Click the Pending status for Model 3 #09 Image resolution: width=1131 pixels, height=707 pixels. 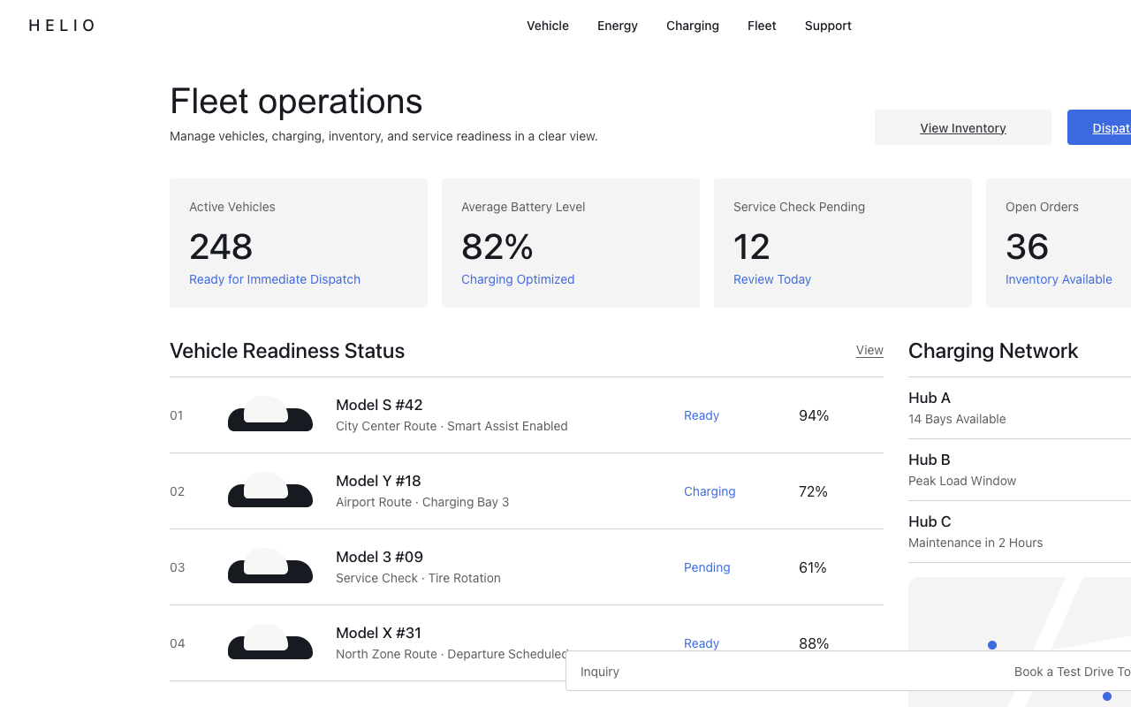(x=707, y=567)
